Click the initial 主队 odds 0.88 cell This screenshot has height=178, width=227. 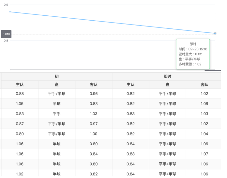(x=20, y=94)
